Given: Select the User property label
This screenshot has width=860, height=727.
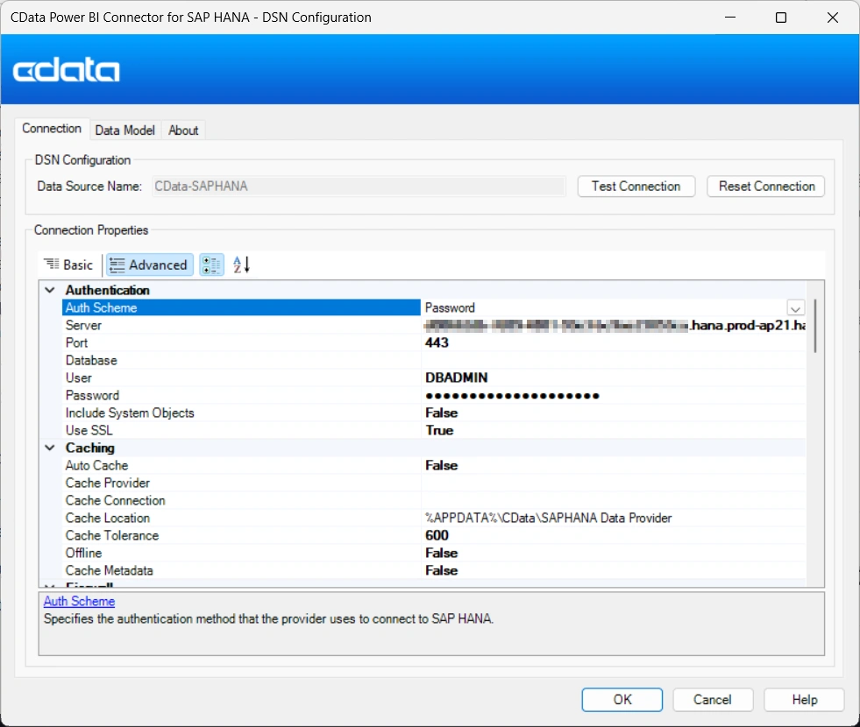Looking at the screenshot, I should click(78, 378).
